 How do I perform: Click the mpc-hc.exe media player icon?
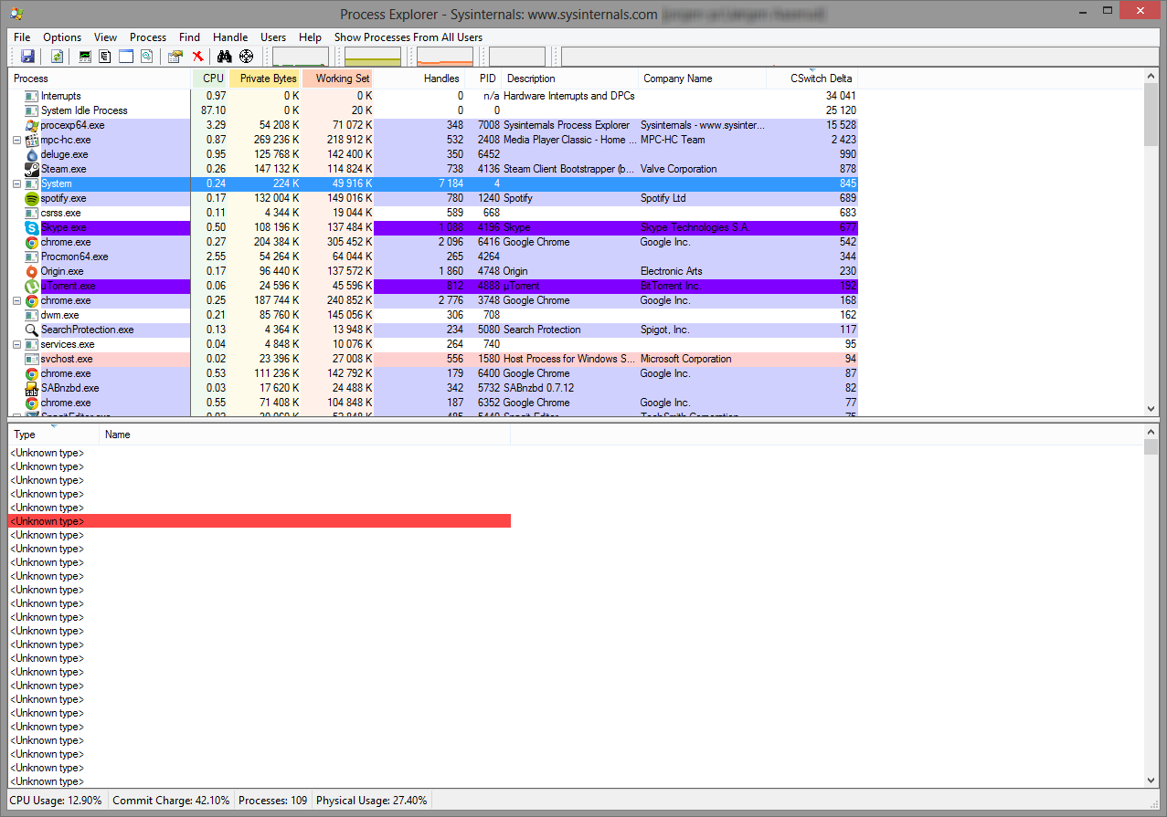[32, 140]
